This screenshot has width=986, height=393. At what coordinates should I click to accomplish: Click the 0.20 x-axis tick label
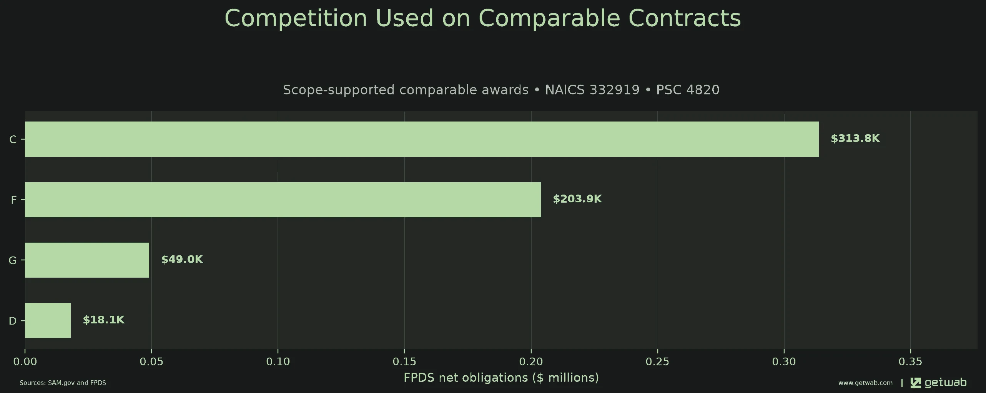pos(531,362)
